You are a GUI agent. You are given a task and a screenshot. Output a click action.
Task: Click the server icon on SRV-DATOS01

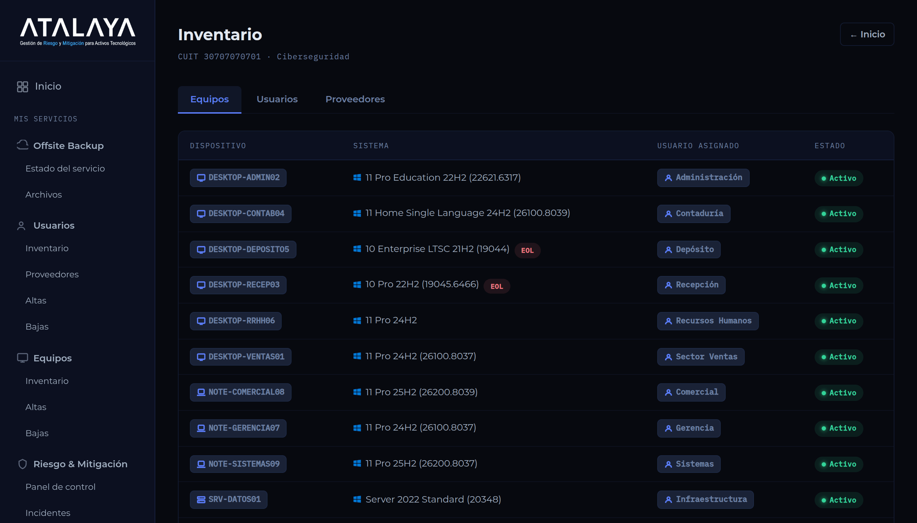(201, 499)
